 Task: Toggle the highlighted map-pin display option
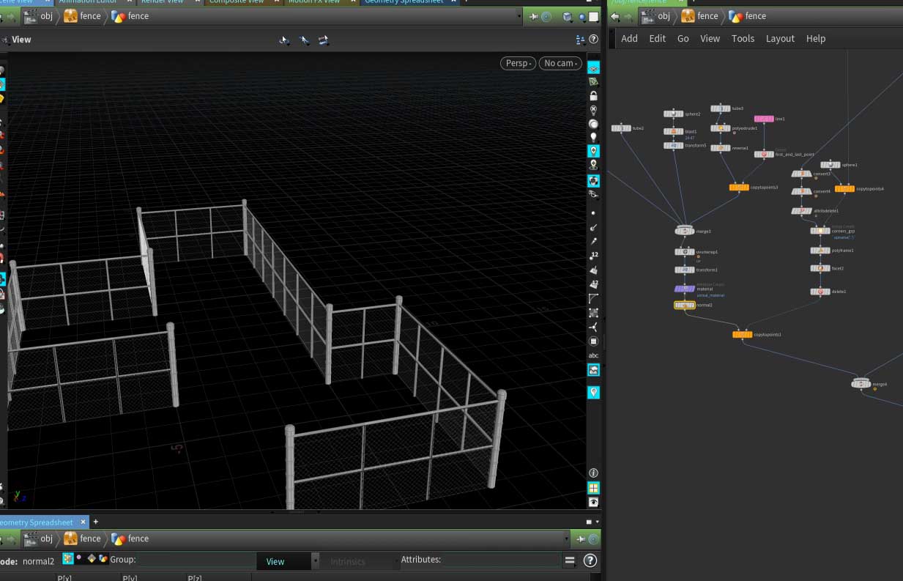[x=593, y=393]
